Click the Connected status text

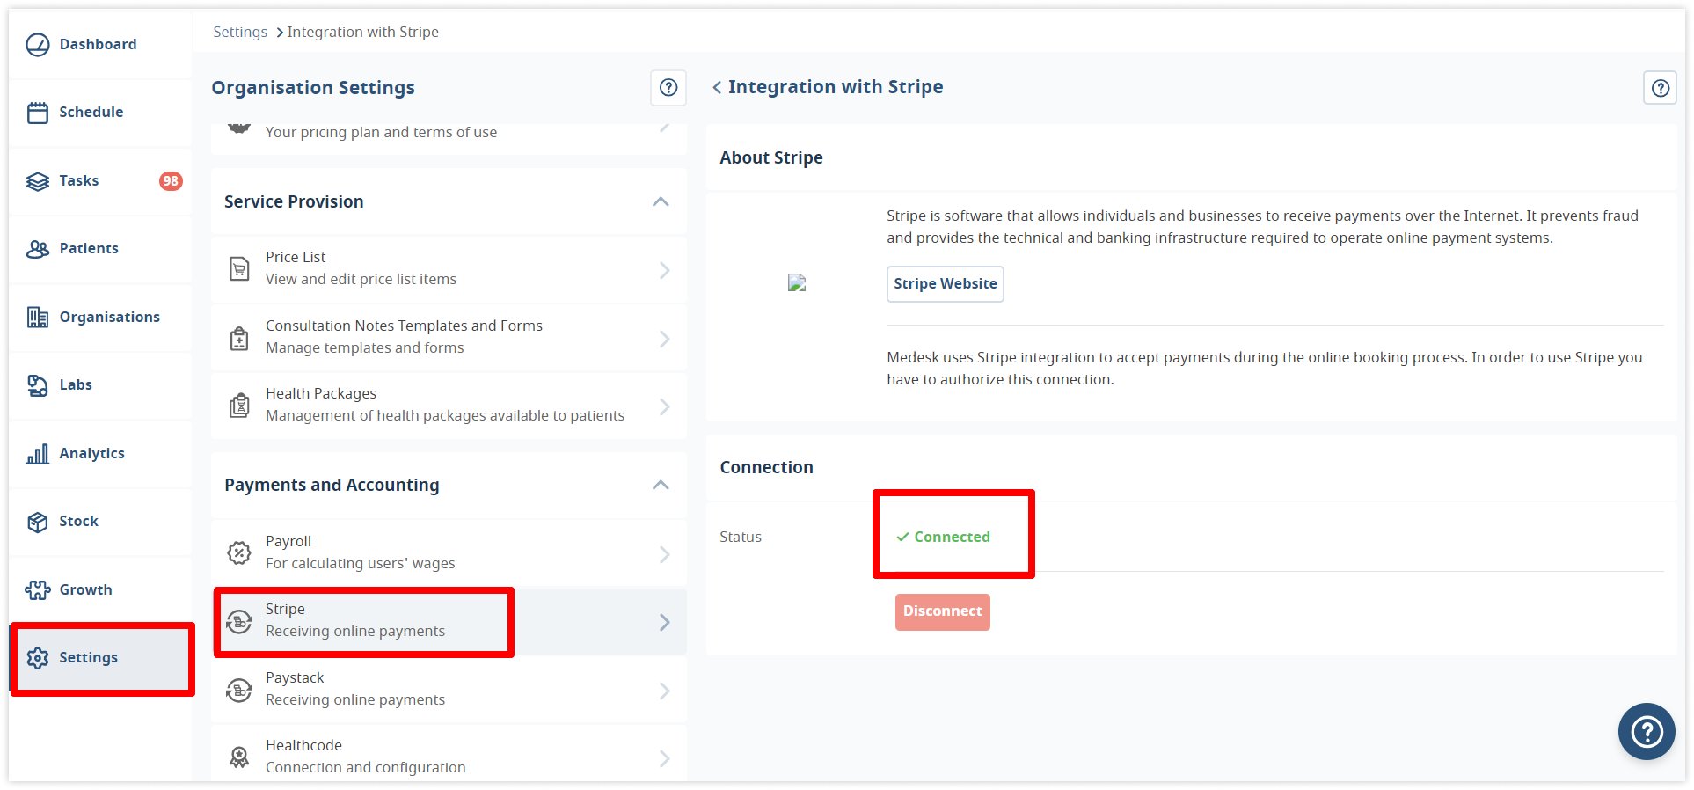point(952,537)
